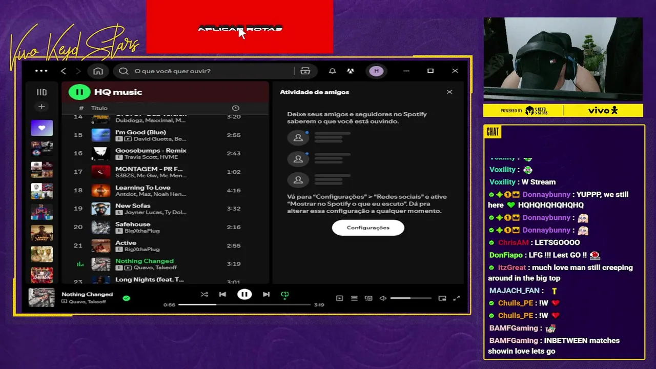Click chat username 'DonFiapo'
The image size is (656, 369).
(x=506, y=255)
